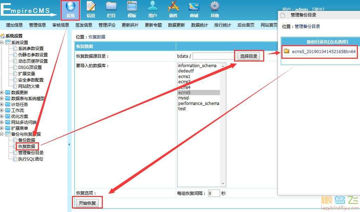The image size is (360, 212).
Task: Open 网站防火墙 in the tree
Action: 29,86
